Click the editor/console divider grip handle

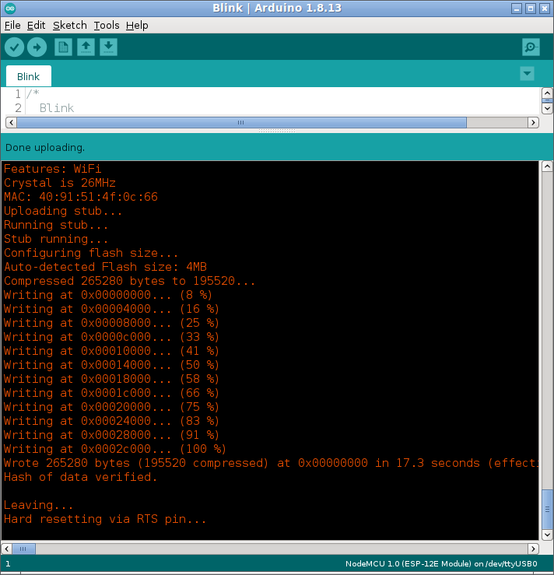pos(277,131)
